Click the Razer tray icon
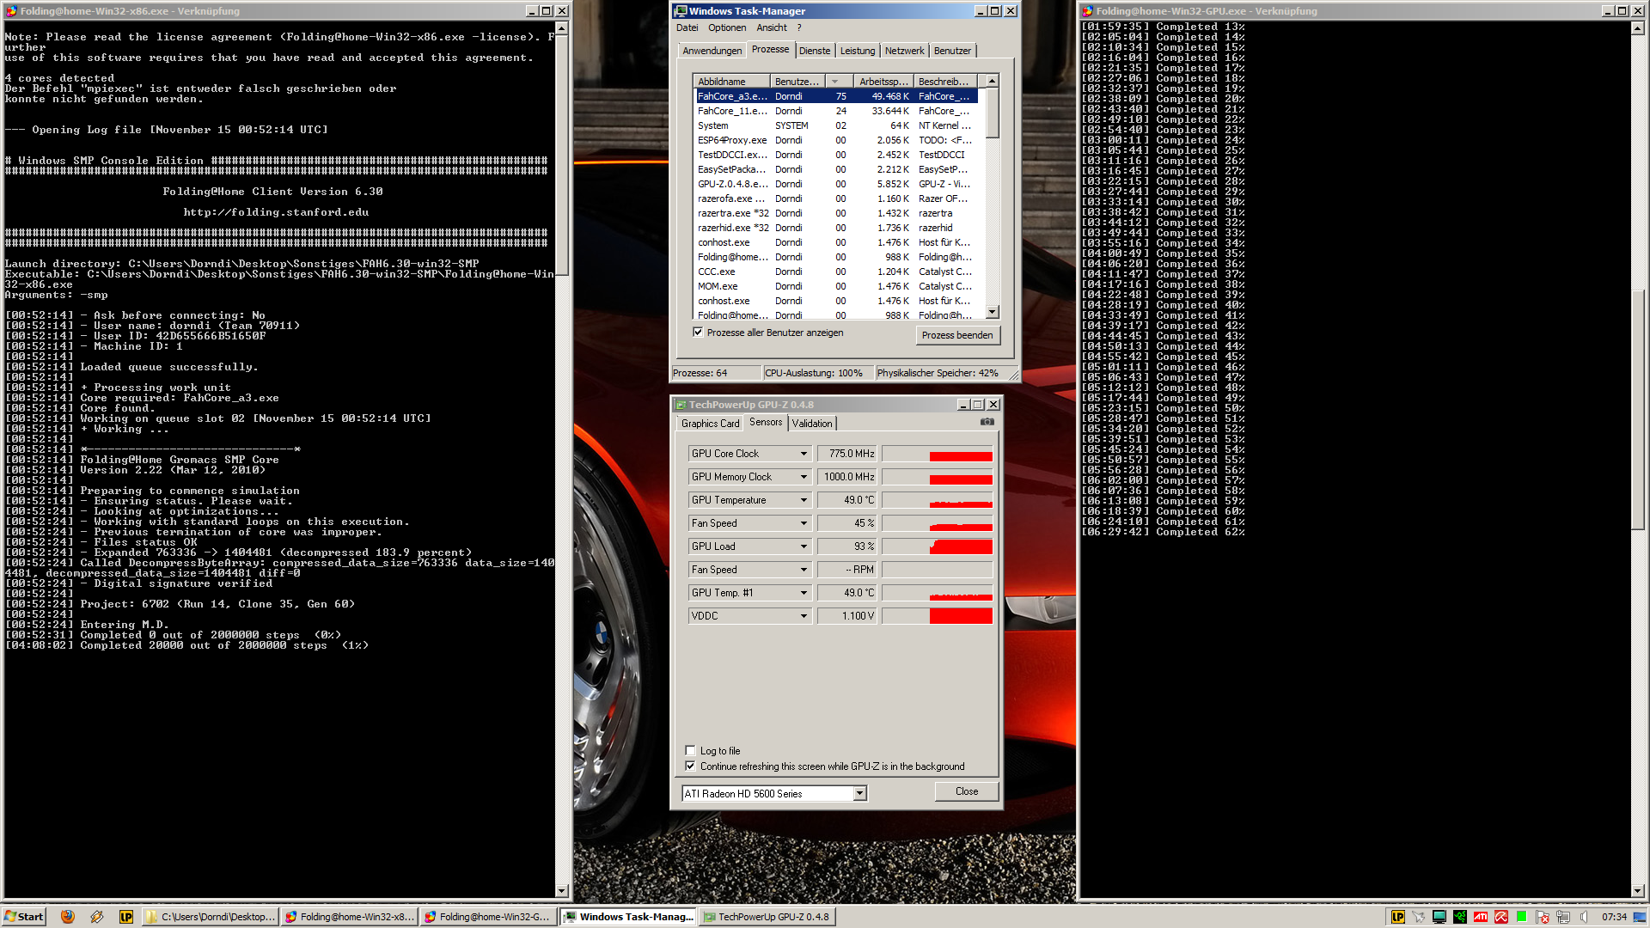This screenshot has width=1650, height=928. coord(1460,917)
